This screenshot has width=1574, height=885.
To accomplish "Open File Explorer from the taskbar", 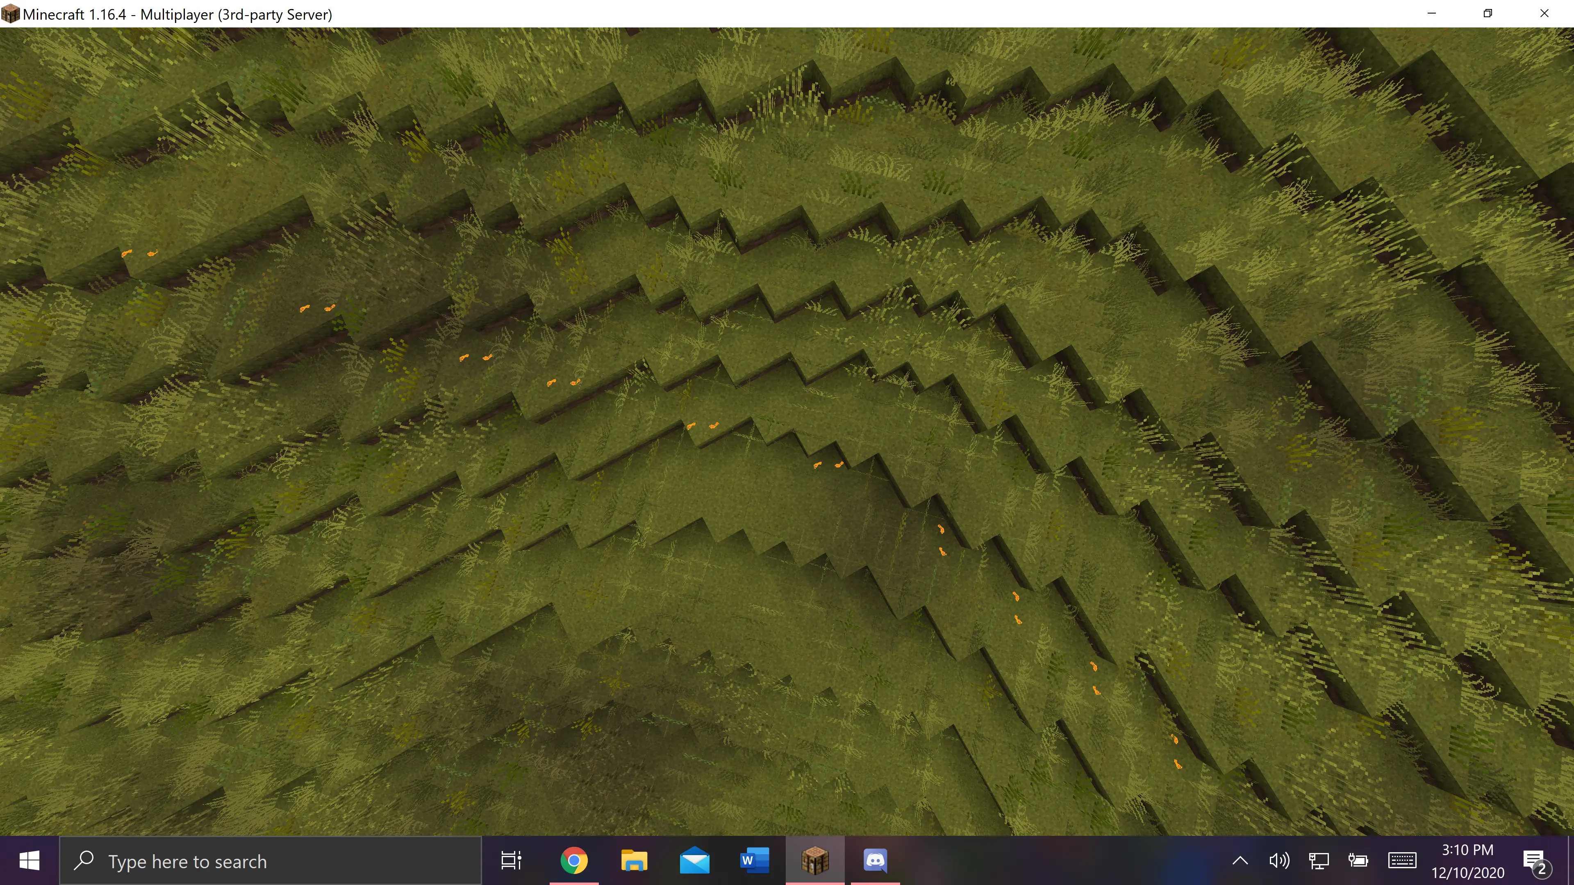I will [x=634, y=860].
